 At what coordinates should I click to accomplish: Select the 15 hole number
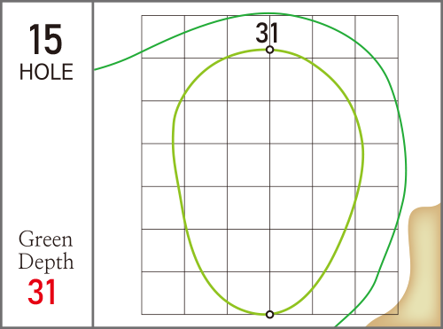tap(45, 39)
